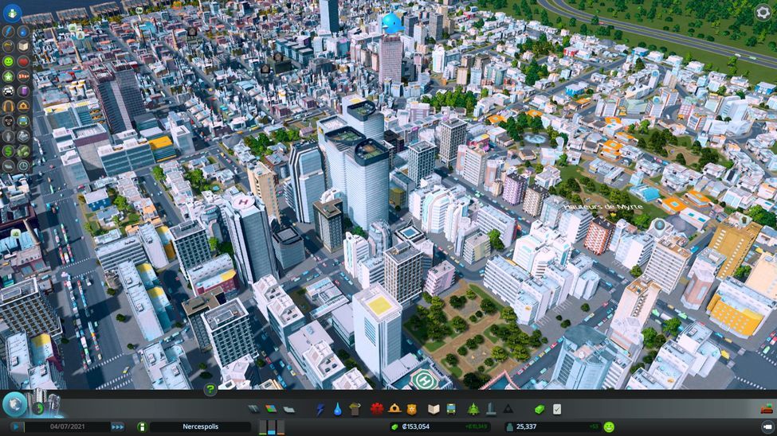
Task: Open the Public Transport build menu
Action: click(x=451, y=409)
